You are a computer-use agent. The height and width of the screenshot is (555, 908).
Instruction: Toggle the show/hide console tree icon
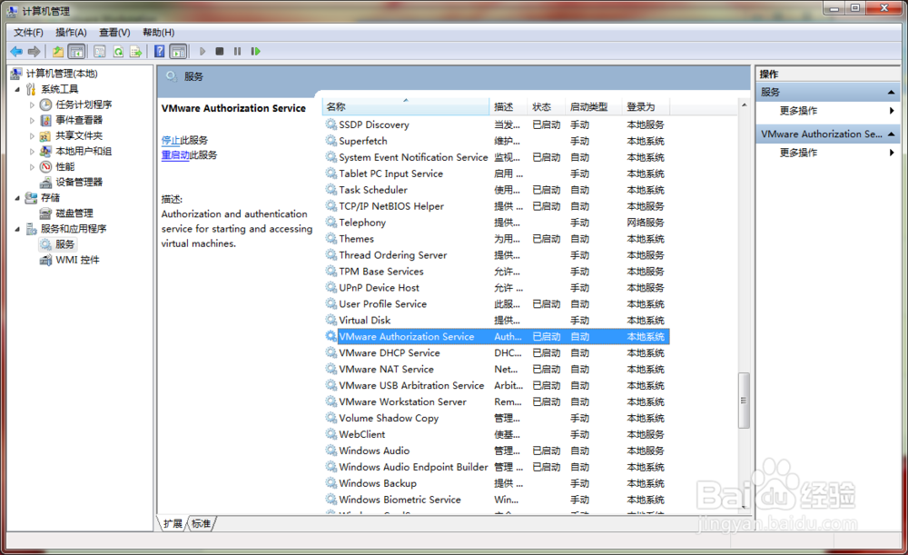click(x=76, y=52)
